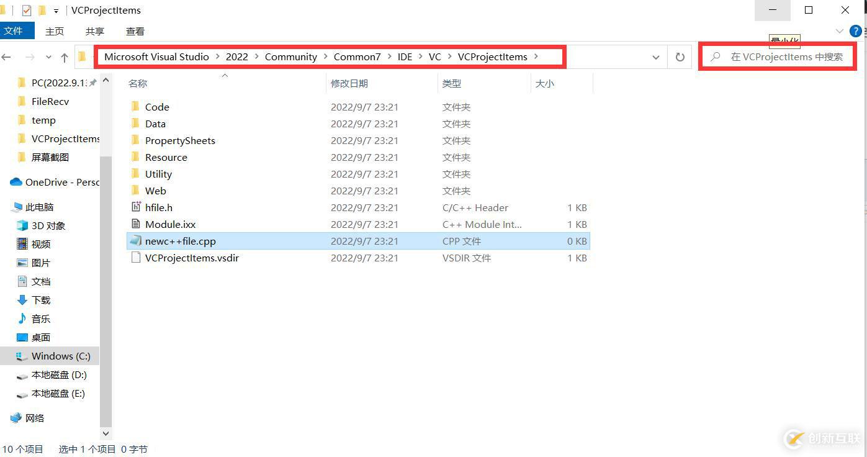Go up one folder level
The height and width of the screenshot is (457, 867).
click(64, 57)
